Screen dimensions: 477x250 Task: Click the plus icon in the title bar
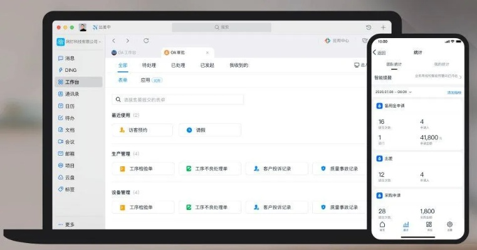click(383, 27)
